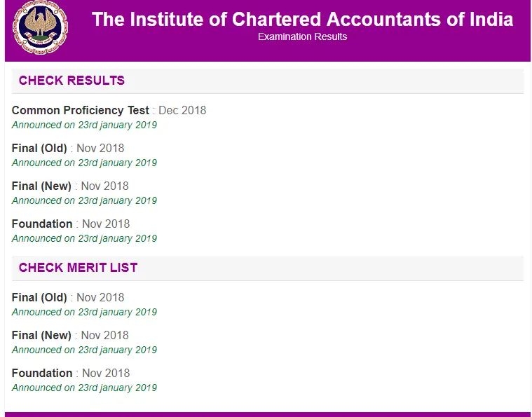Open Common Proficiency Test Dec 2018 result

pos(109,111)
